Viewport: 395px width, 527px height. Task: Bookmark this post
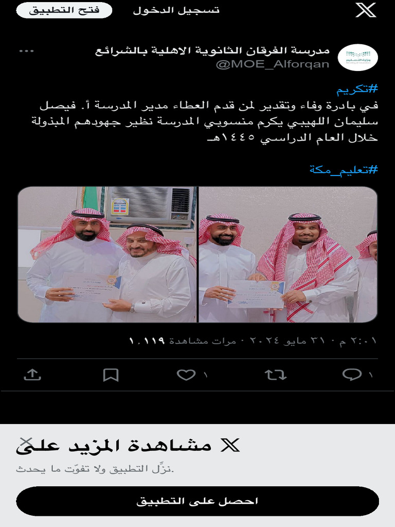(111, 375)
